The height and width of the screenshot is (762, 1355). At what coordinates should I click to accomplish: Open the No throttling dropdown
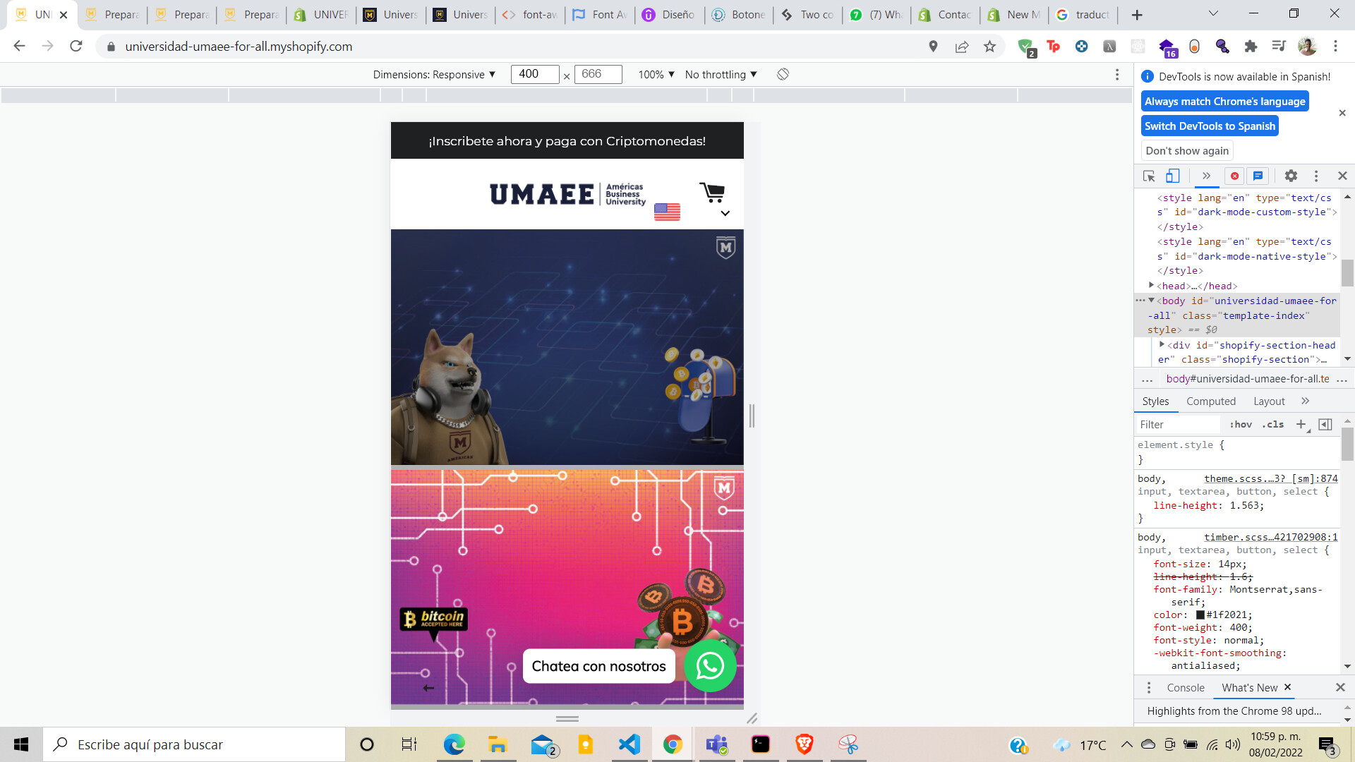721,74
